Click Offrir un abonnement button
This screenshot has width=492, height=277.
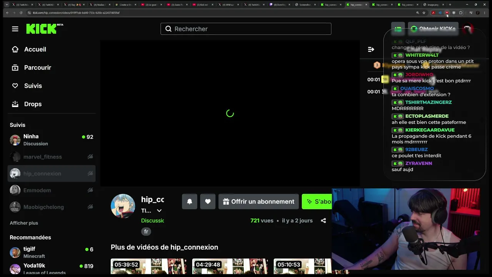tap(259, 202)
